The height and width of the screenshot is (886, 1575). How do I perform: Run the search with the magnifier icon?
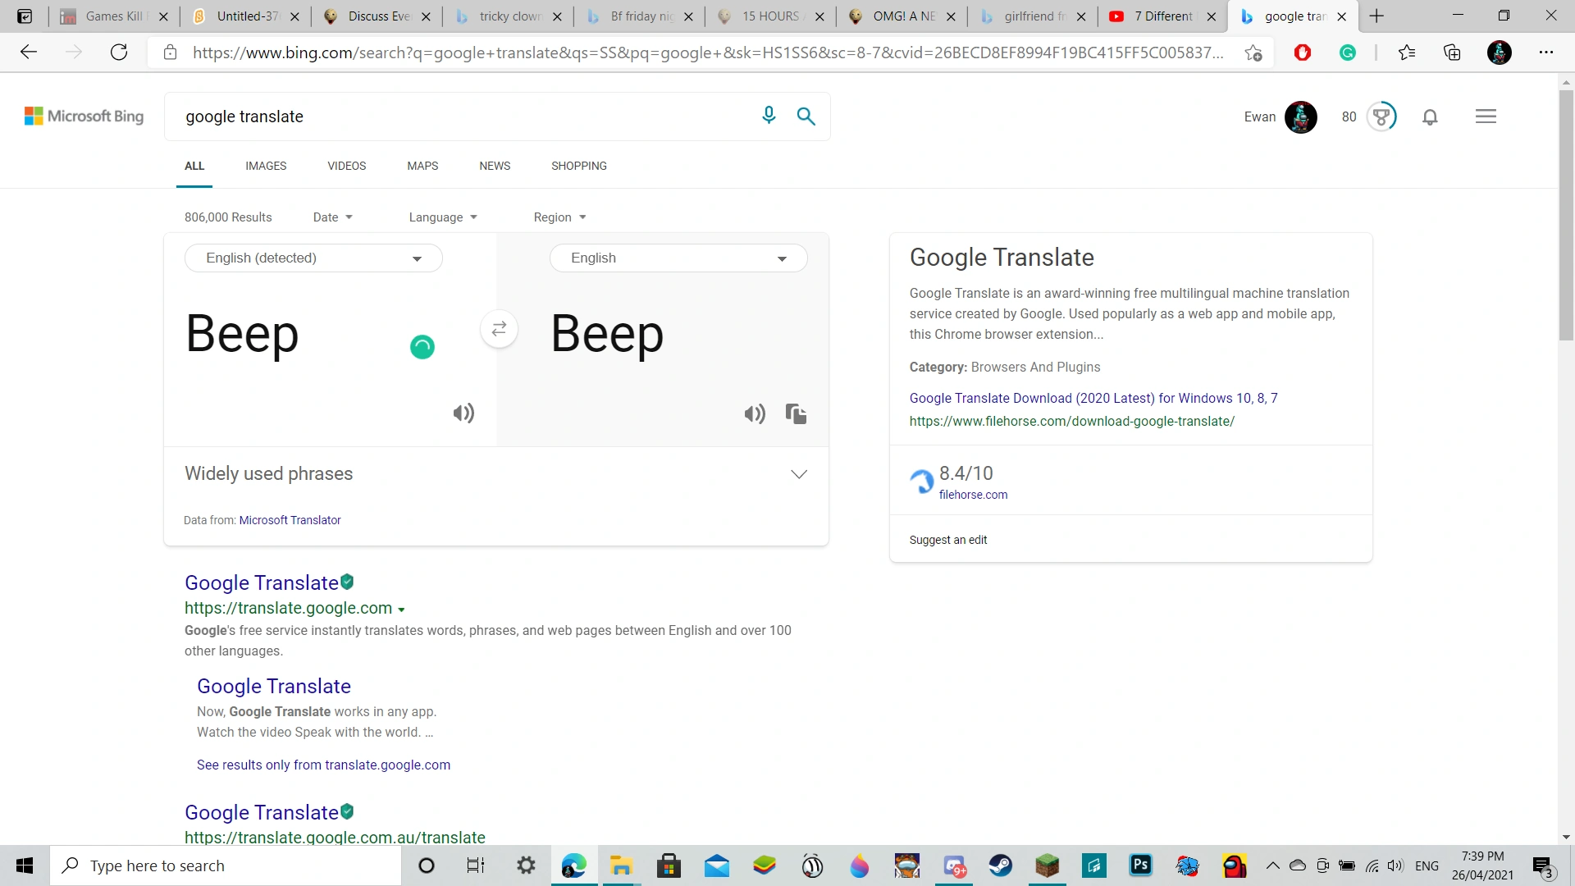pos(806,116)
